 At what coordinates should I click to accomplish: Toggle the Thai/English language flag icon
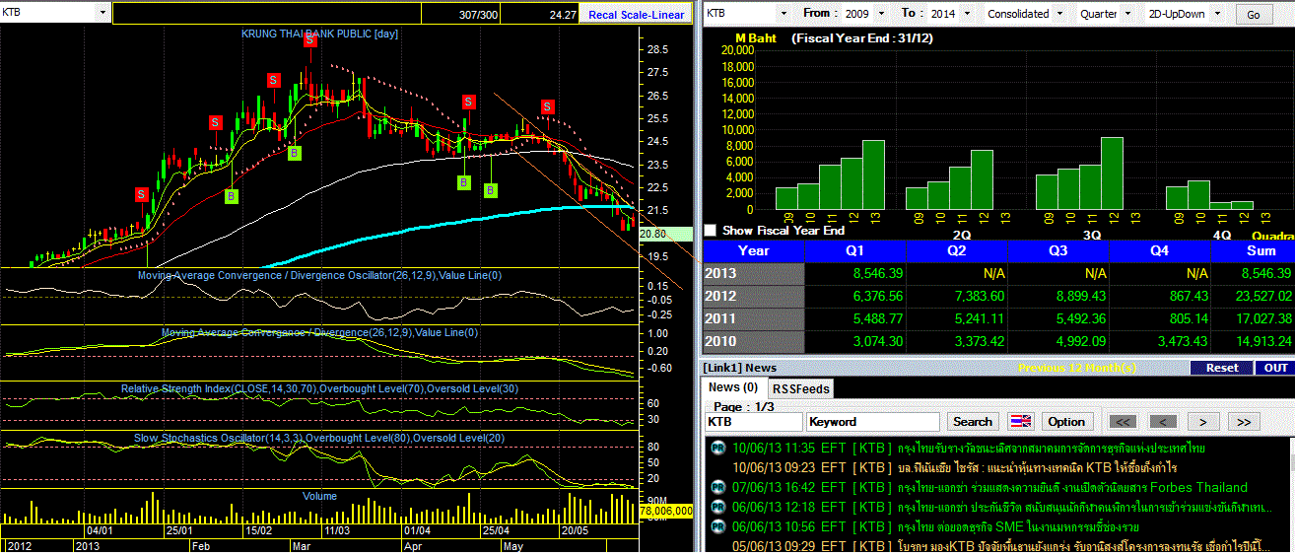click(1021, 422)
